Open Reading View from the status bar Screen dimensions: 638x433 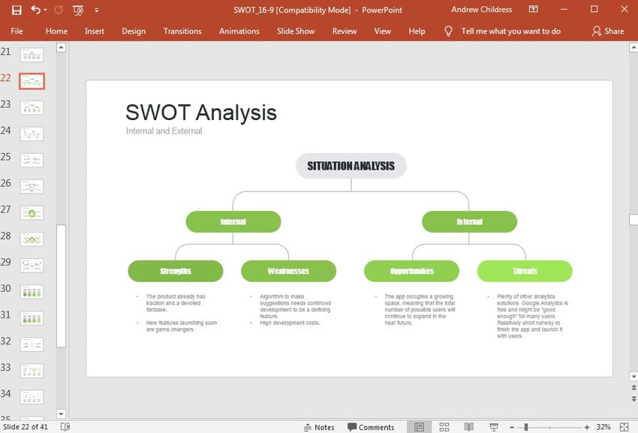[468, 427]
